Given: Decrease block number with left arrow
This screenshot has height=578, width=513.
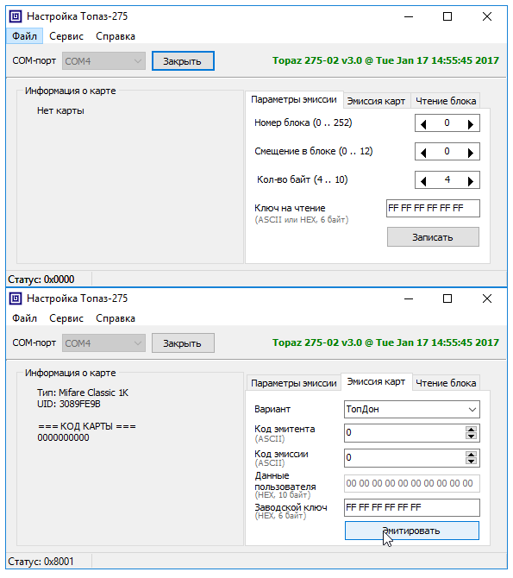Looking at the screenshot, I should pyautogui.click(x=423, y=124).
